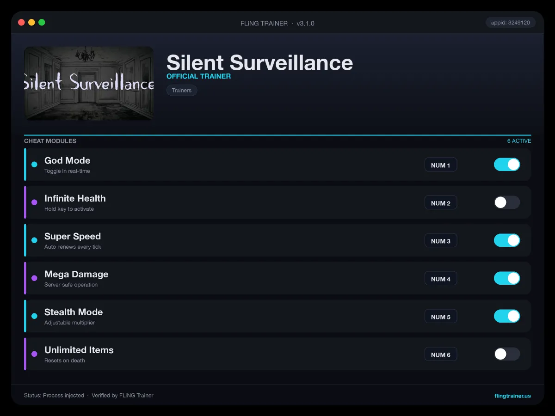Click the 'Resets on death' description
Viewport: 555px width, 416px height.
pyautogui.click(x=64, y=361)
